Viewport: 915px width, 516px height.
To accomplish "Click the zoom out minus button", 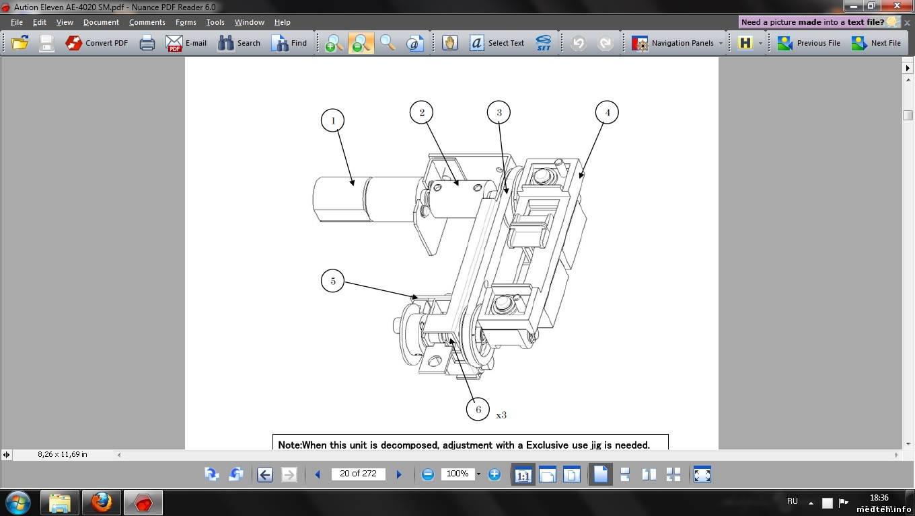I will click(x=428, y=474).
